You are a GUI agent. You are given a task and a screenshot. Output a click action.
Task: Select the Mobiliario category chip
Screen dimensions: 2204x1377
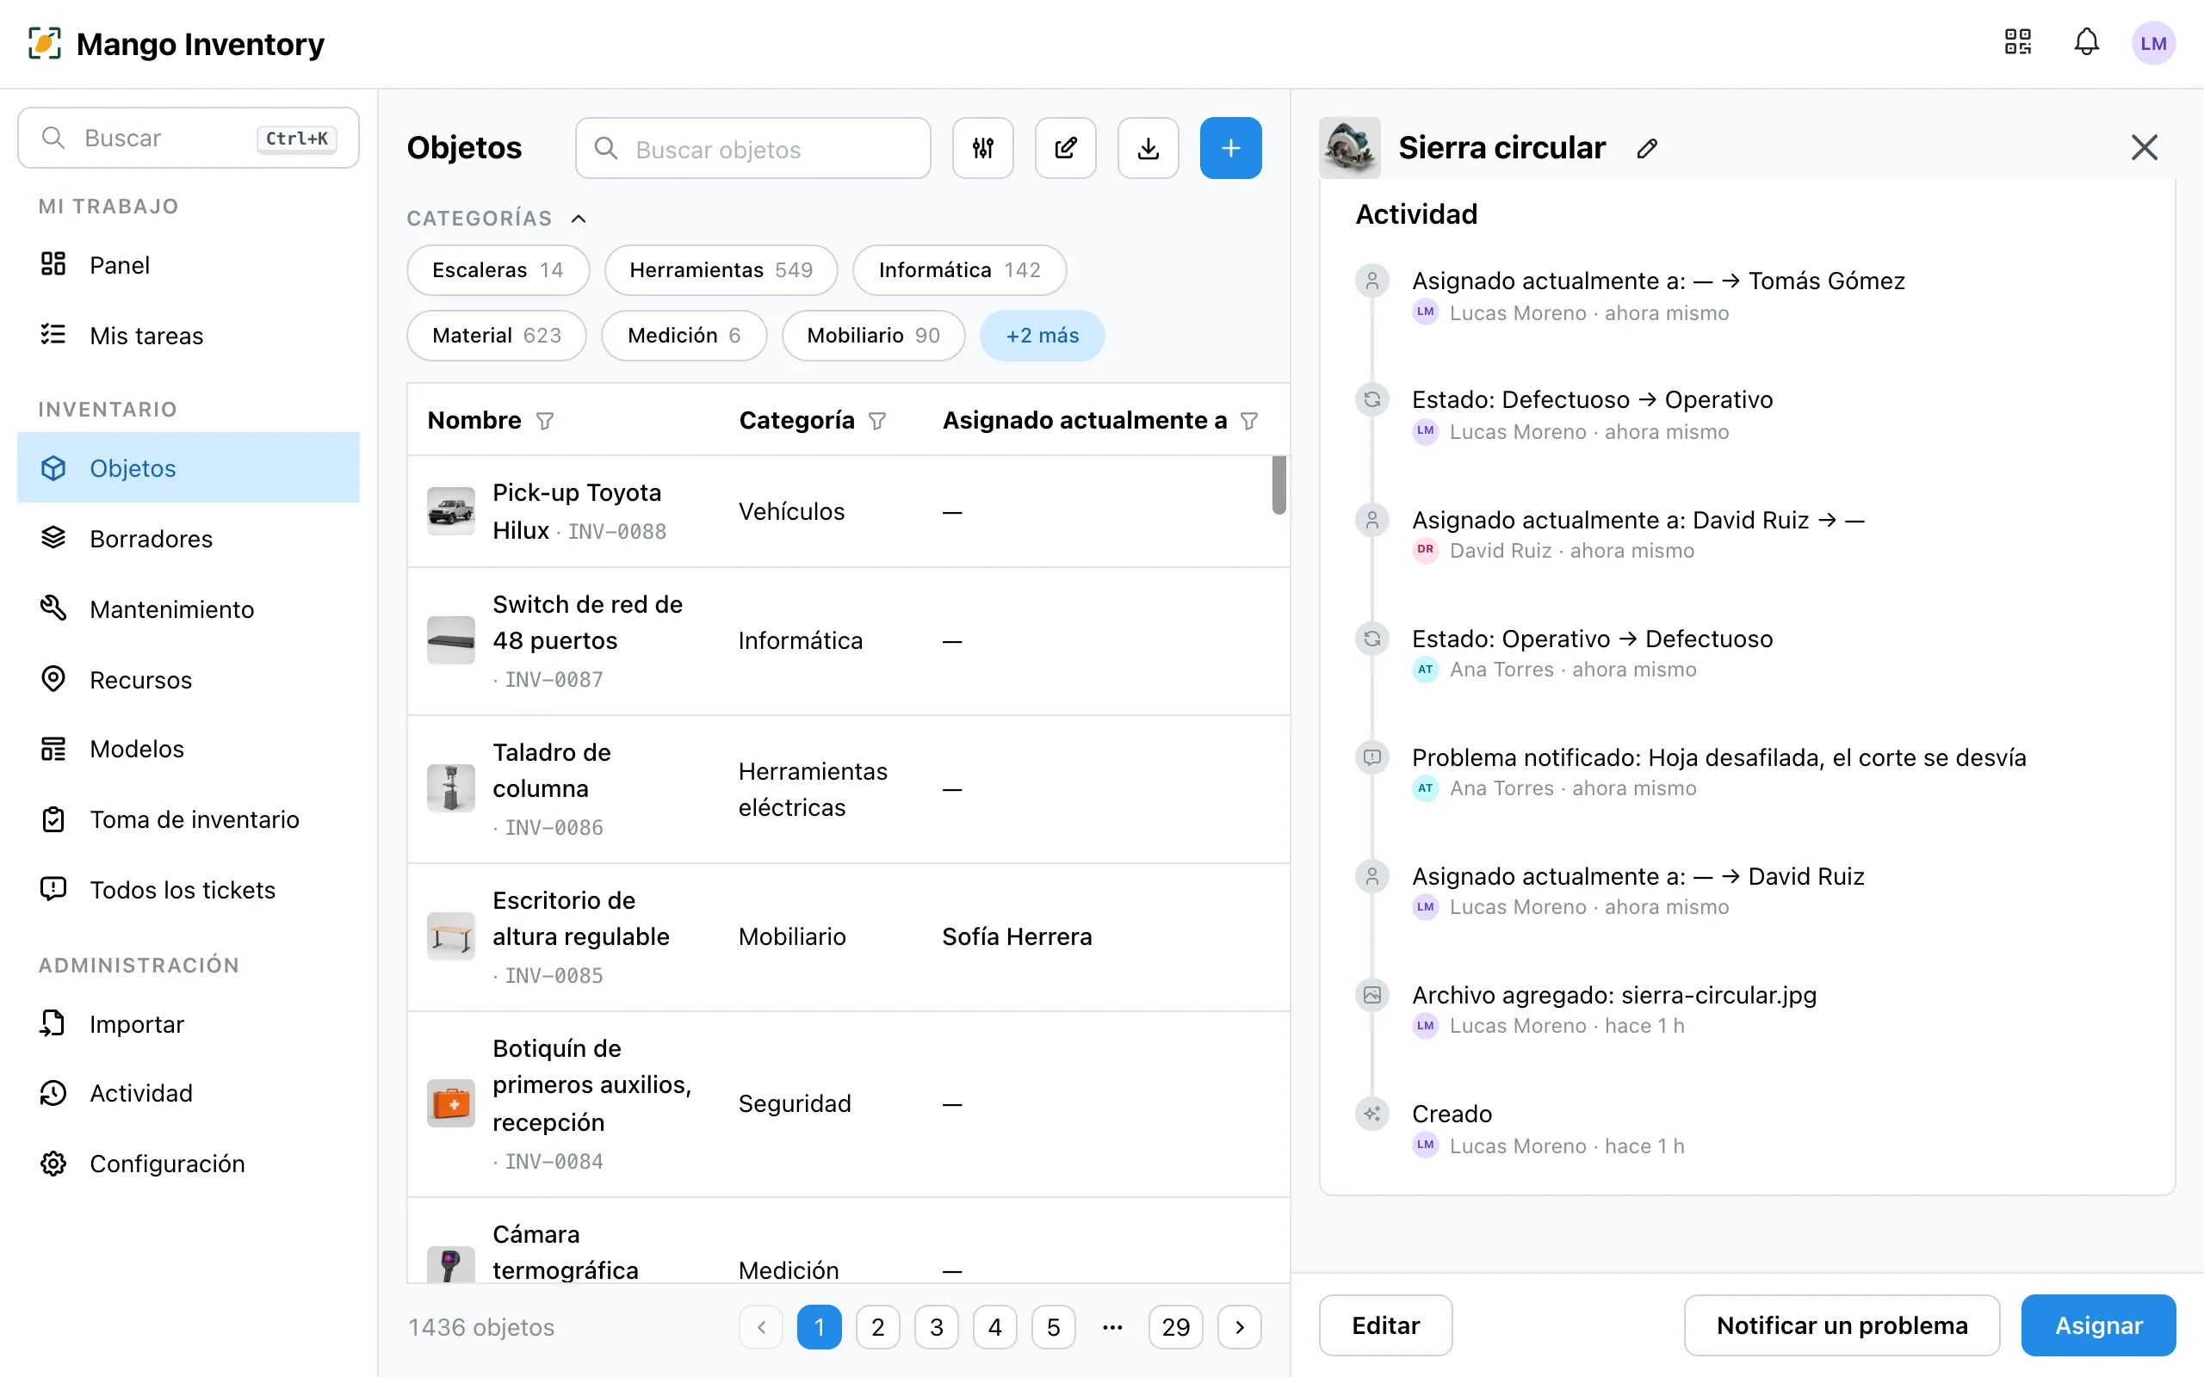coord(873,335)
